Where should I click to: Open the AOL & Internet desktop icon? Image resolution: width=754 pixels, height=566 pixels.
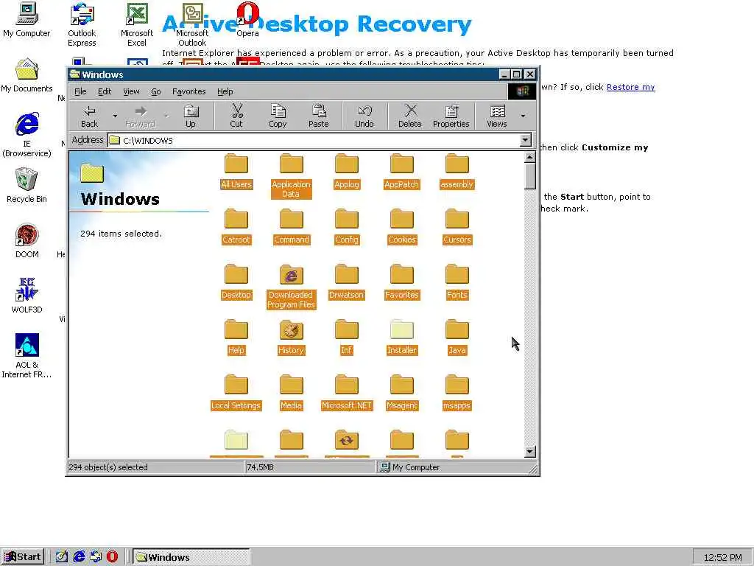coord(27,356)
